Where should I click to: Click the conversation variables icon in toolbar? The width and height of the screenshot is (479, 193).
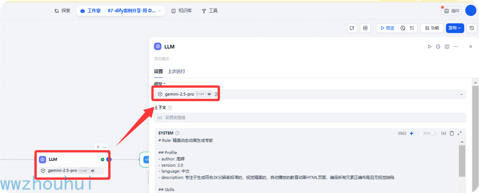coord(352,28)
